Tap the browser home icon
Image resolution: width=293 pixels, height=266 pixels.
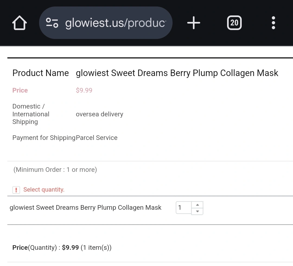pos(20,23)
